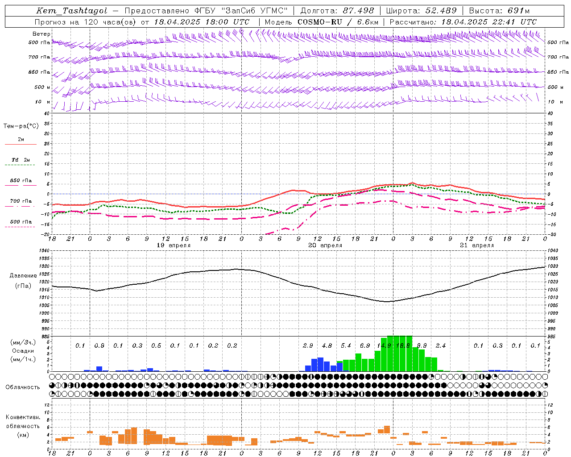Select the 'Долгота: 87.498' longitude value
The height and width of the screenshot is (457, 571).
pos(338,11)
